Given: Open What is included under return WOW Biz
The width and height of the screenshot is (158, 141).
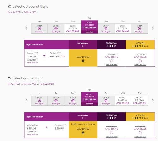Looking at the screenshot, I should tap(140, 137).
